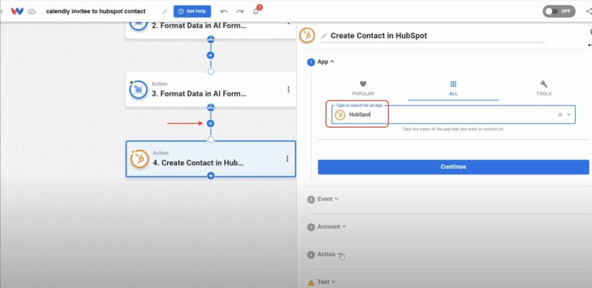592x288 pixels.
Task: Edit the Create Contact in HubSpot title
Action: pos(379,36)
